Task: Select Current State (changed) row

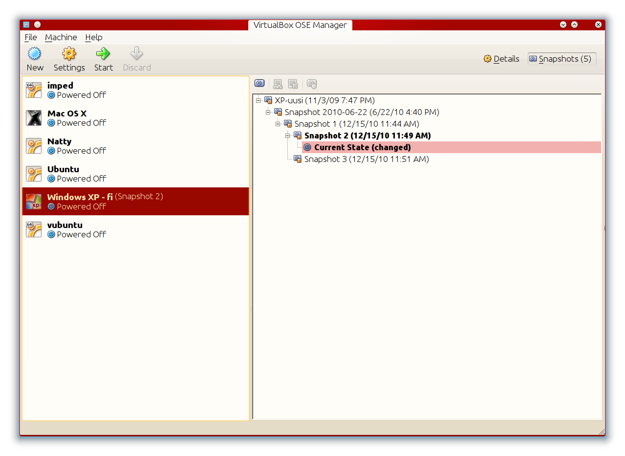Action: pyautogui.click(x=452, y=147)
